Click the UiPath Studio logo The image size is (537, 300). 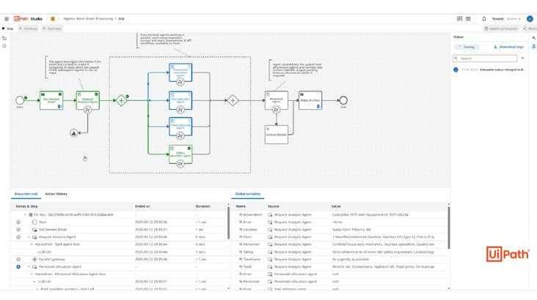pos(28,19)
